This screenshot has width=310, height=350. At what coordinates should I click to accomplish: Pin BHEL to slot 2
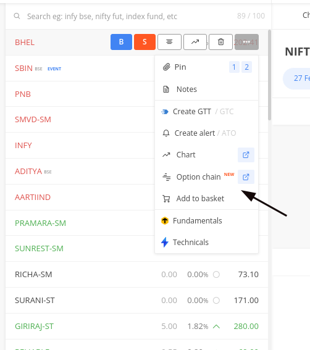[246, 67]
